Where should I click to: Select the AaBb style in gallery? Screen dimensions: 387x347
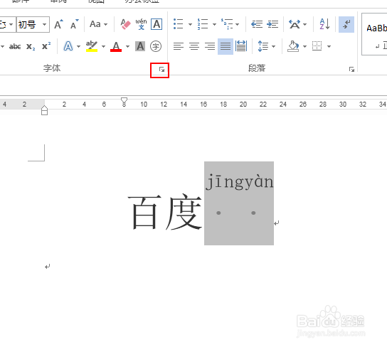tap(375, 34)
